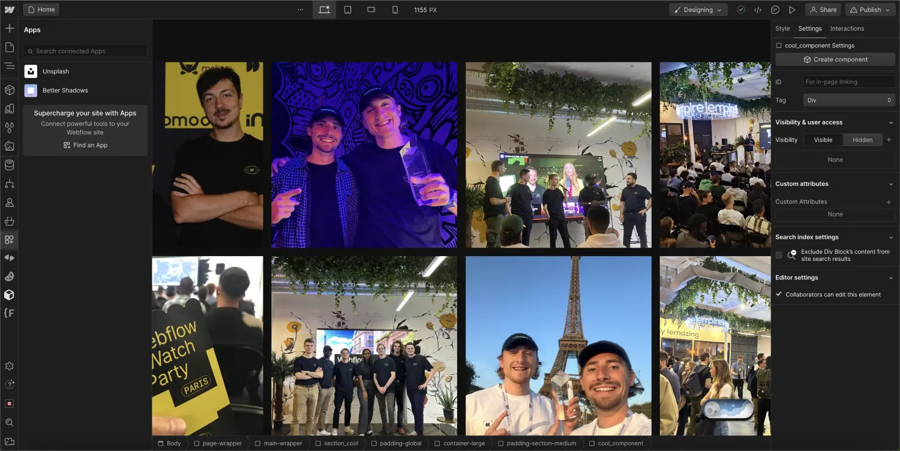This screenshot has height=451, width=900.
Task: Enter preview mode with the play icon
Action: click(792, 10)
